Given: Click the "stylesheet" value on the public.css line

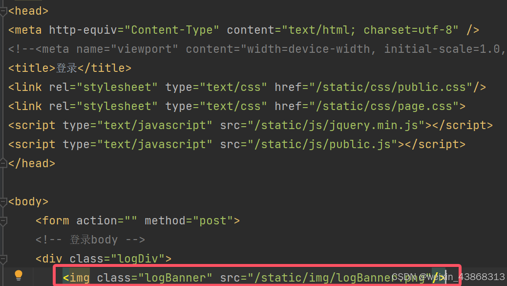Looking at the screenshot, I should [117, 88].
